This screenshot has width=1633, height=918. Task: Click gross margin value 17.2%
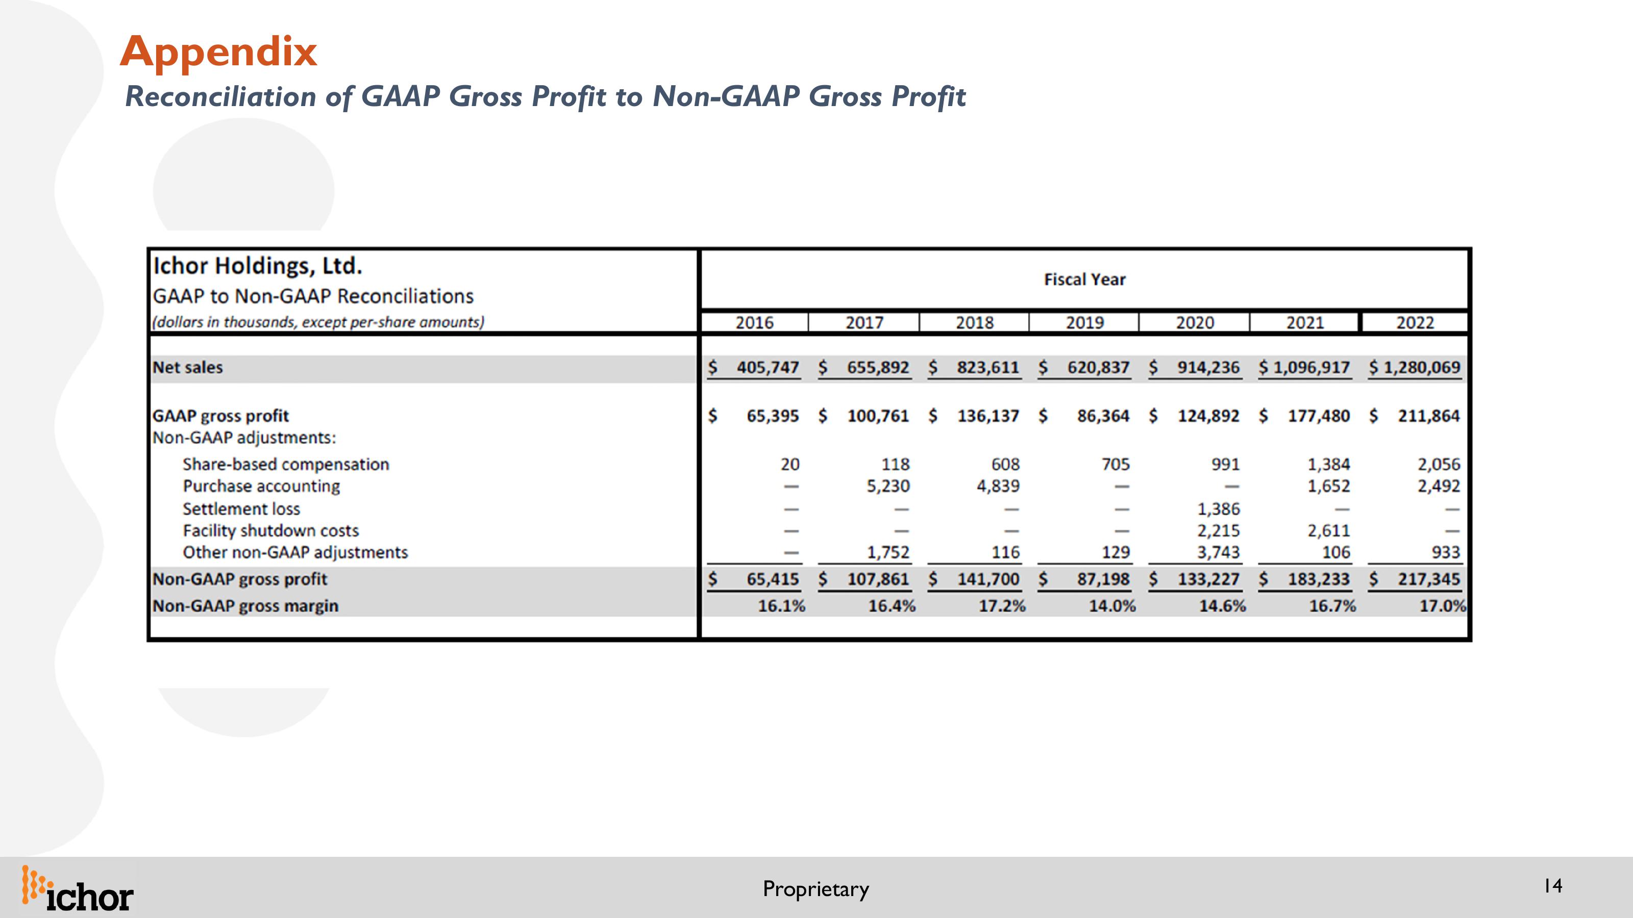coord(1002,606)
